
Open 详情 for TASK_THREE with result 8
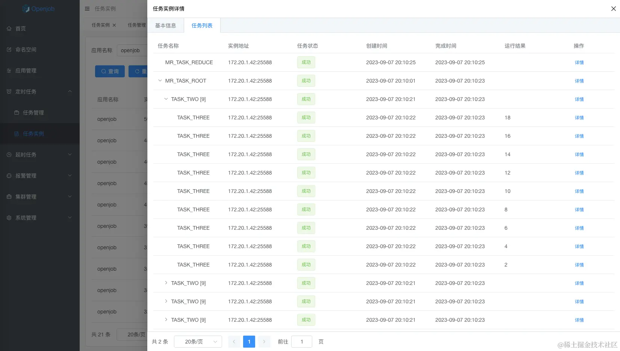coord(579,210)
